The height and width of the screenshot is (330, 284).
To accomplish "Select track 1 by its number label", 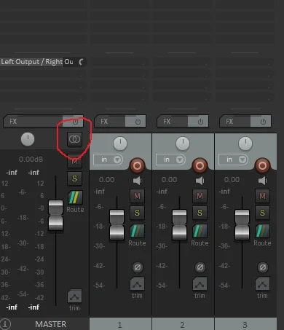I will point(120,324).
